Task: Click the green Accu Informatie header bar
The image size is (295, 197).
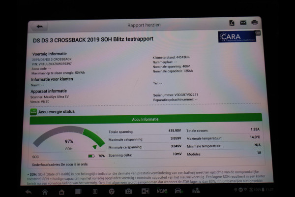Action: pos(145,120)
